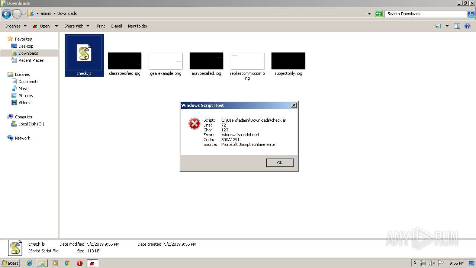Screen dimensions: 476x268
Task: Open Videos library in sidebar
Action: click(x=24, y=103)
